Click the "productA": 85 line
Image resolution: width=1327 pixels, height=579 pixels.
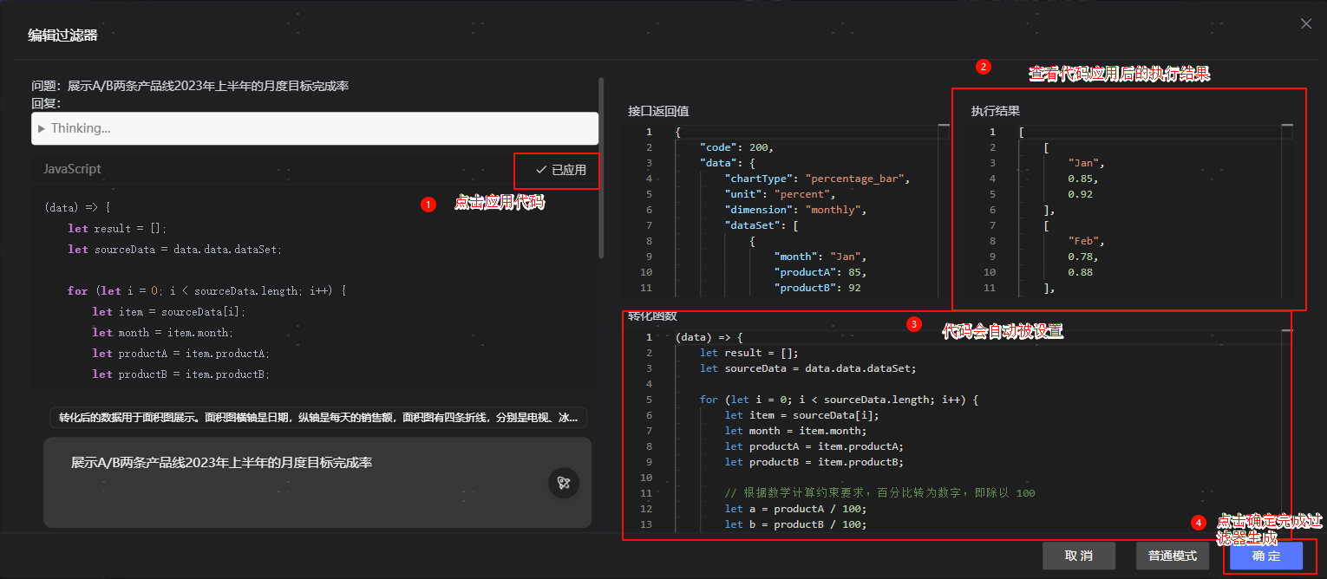pyautogui.click(x=820, y=272)
